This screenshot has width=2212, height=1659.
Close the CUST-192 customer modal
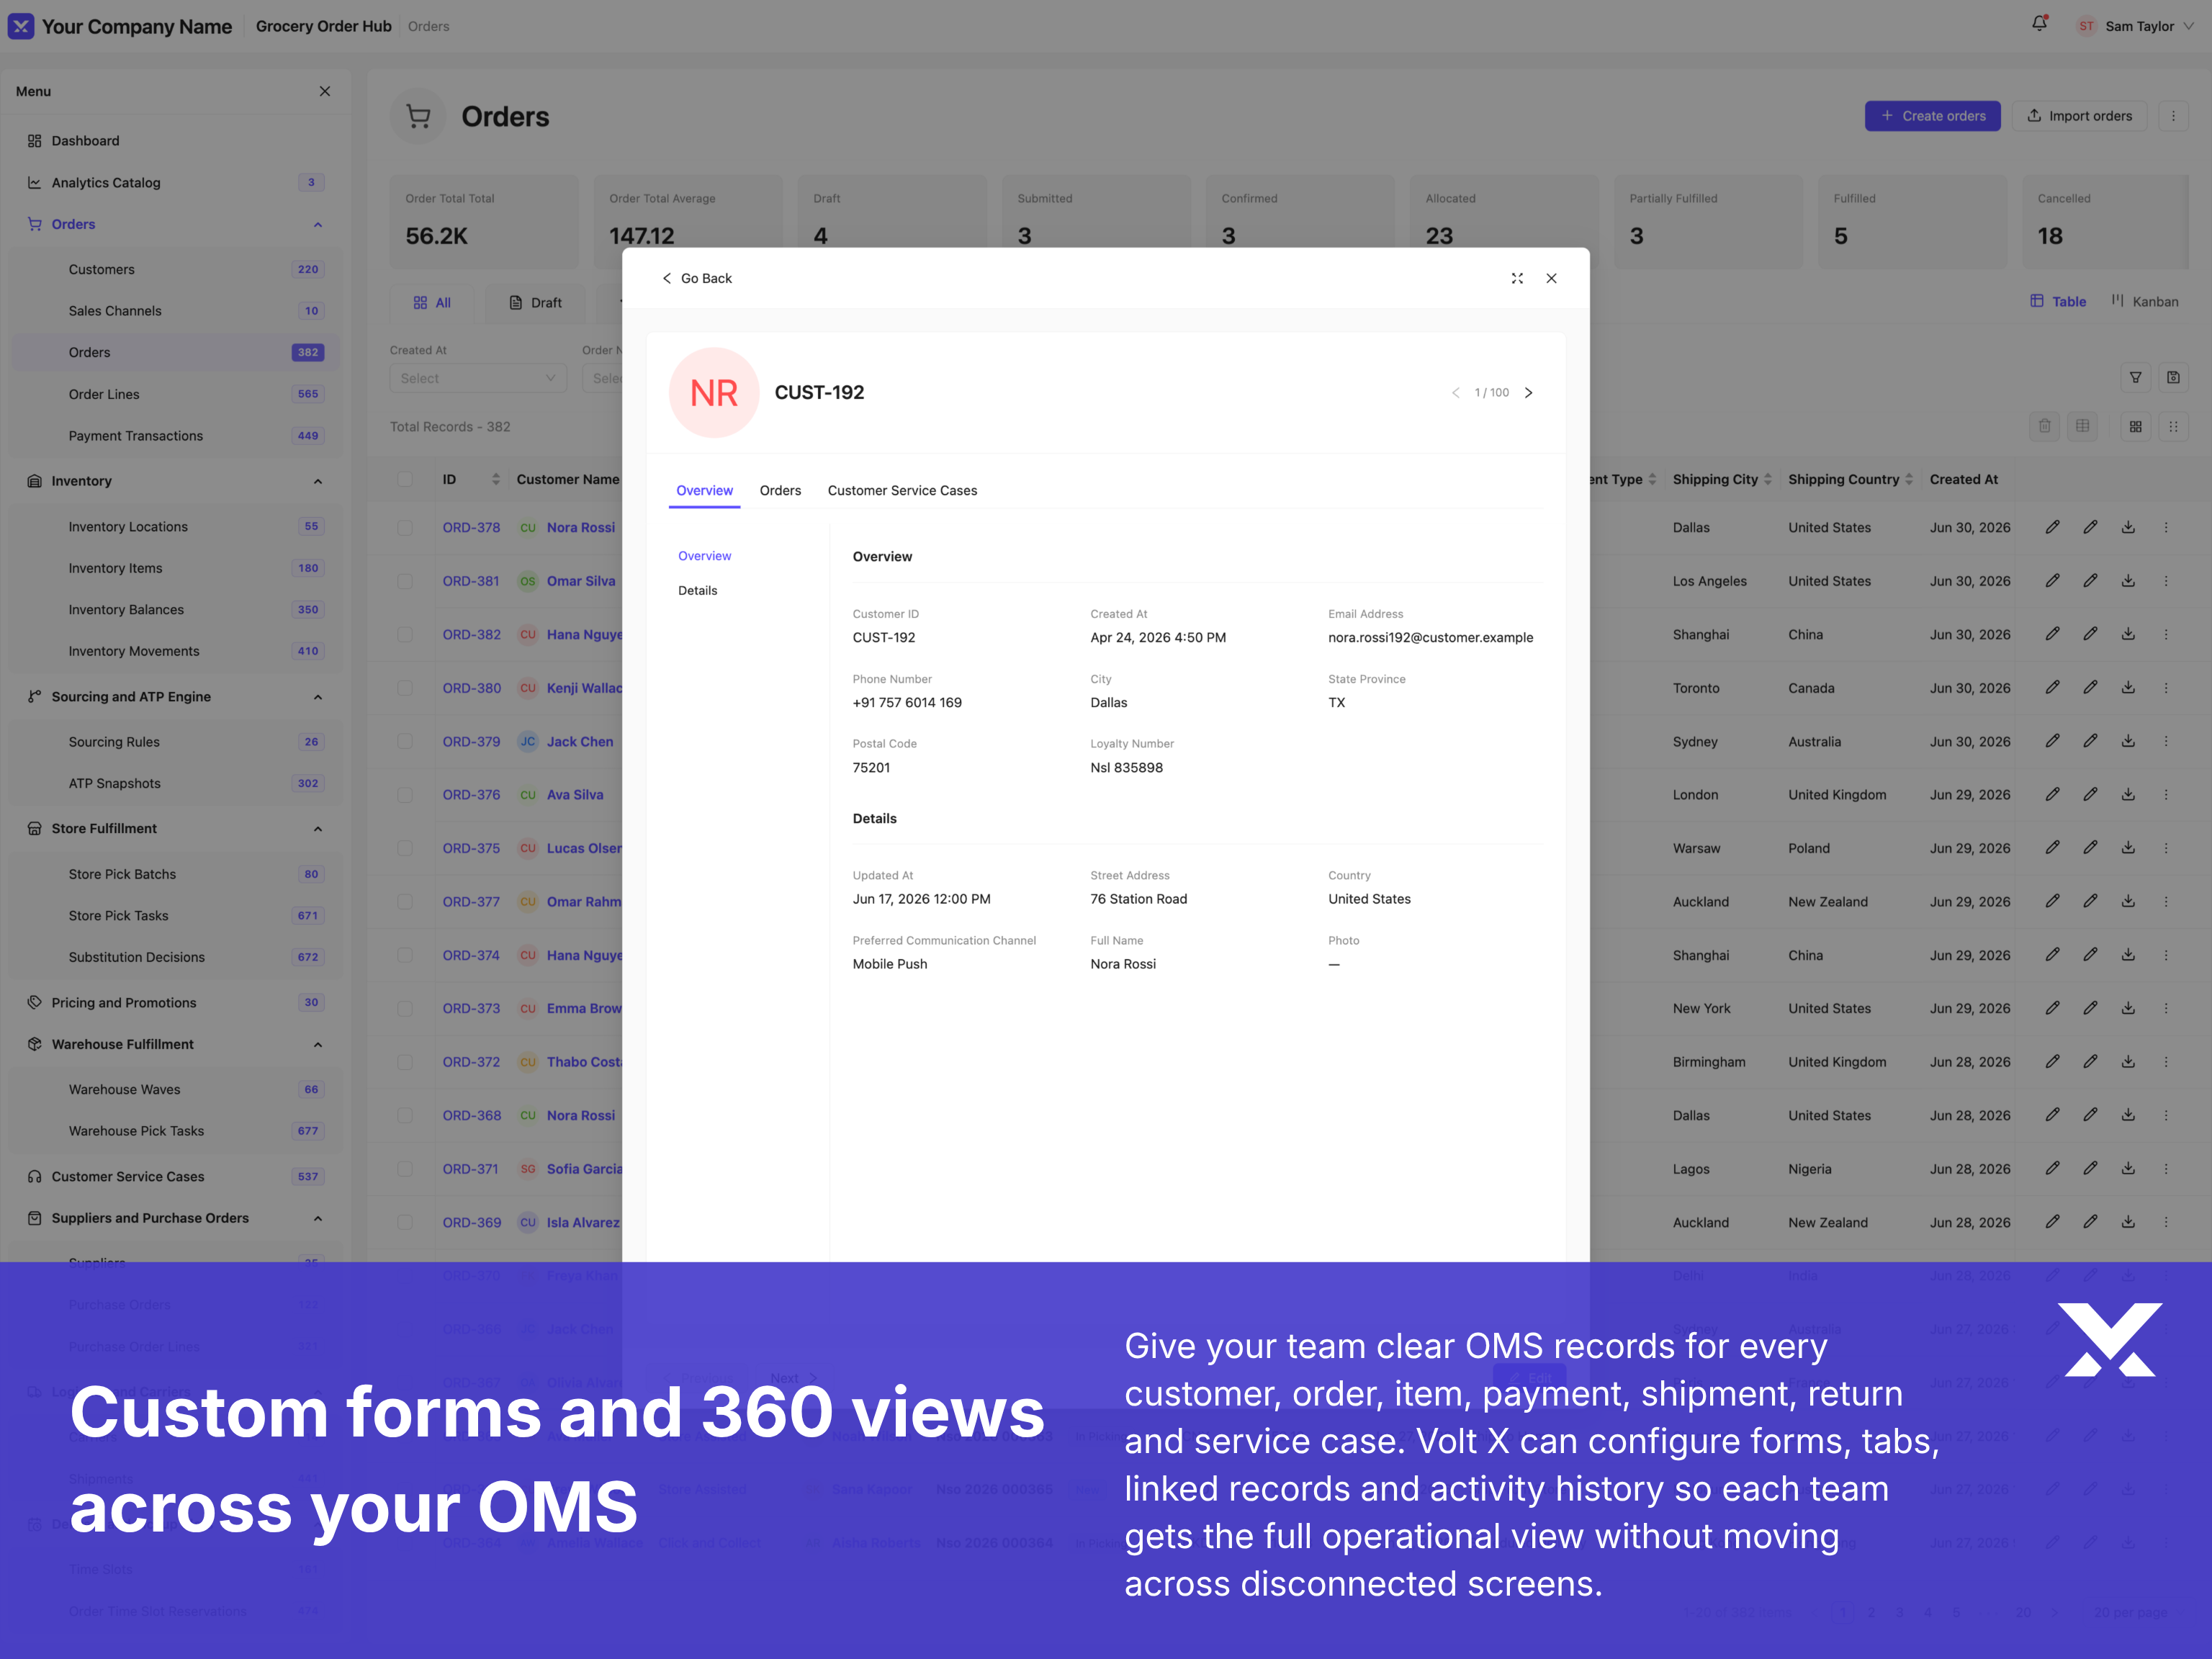click(x=1551, y=278)
